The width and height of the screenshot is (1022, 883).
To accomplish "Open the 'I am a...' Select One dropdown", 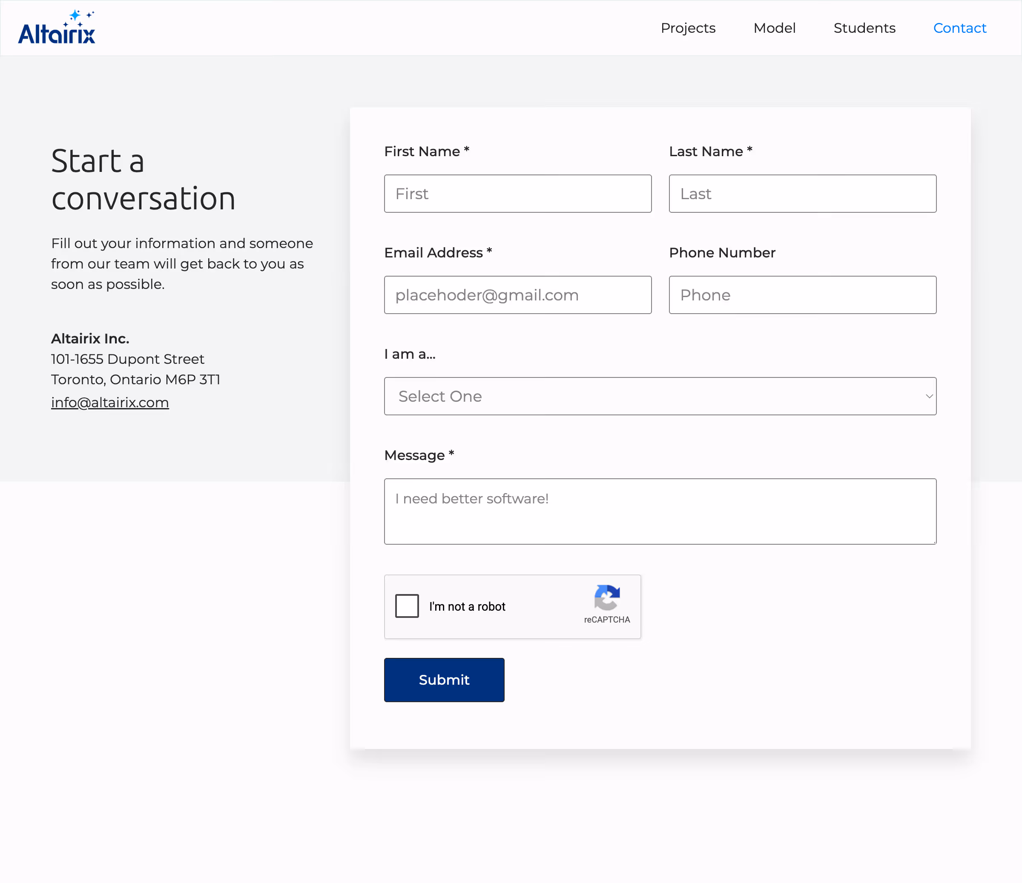I will click(x=660, y=396).
